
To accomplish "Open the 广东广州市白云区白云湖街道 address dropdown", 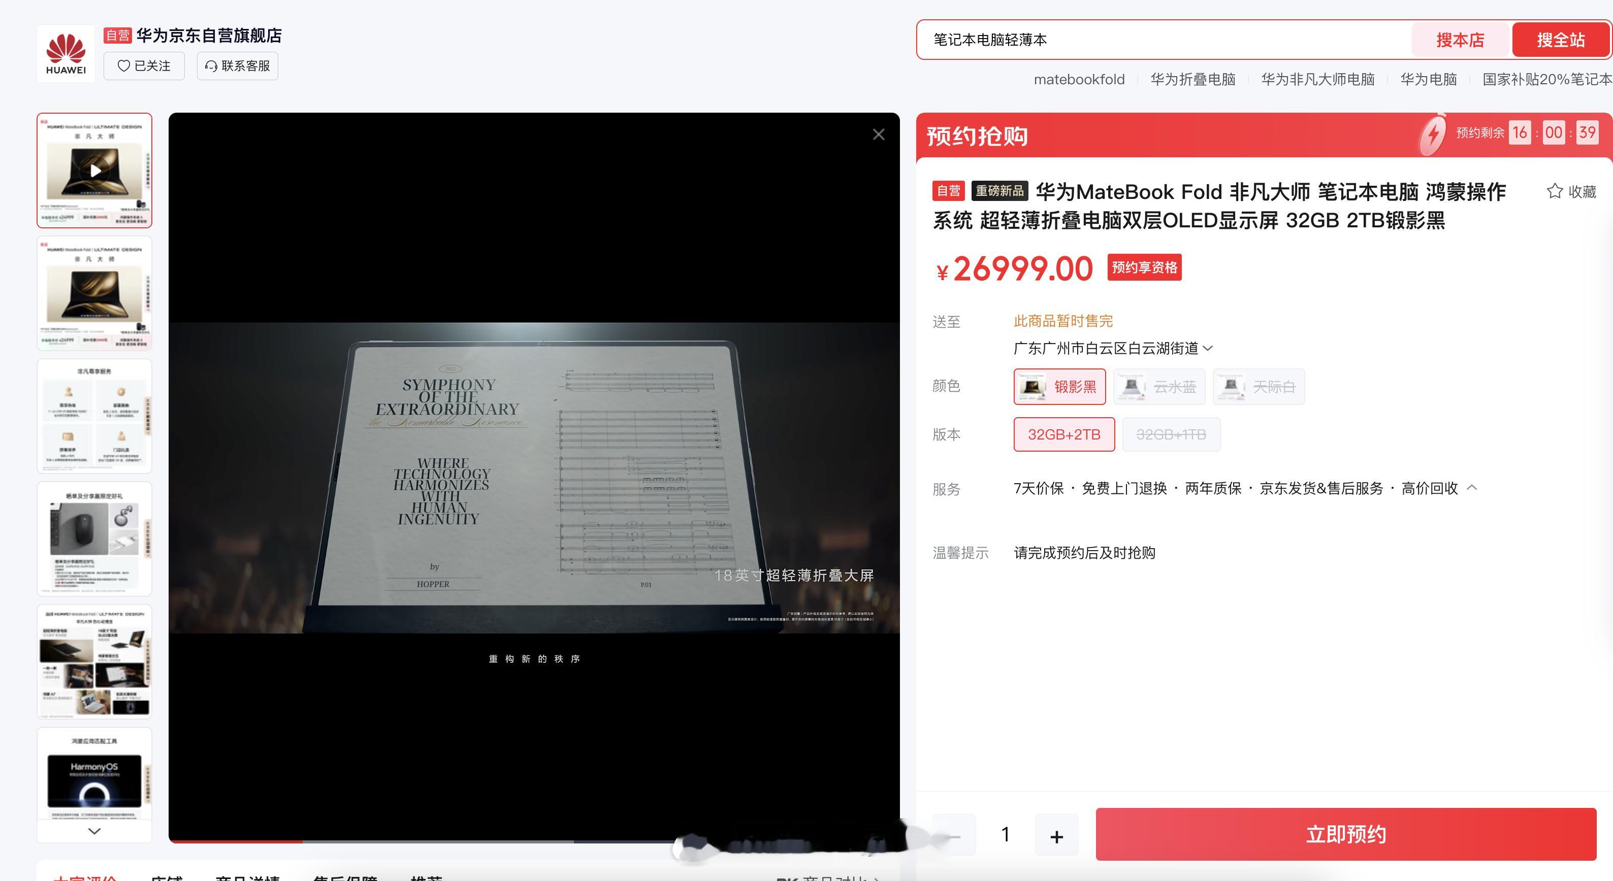I will point(1113,348).
